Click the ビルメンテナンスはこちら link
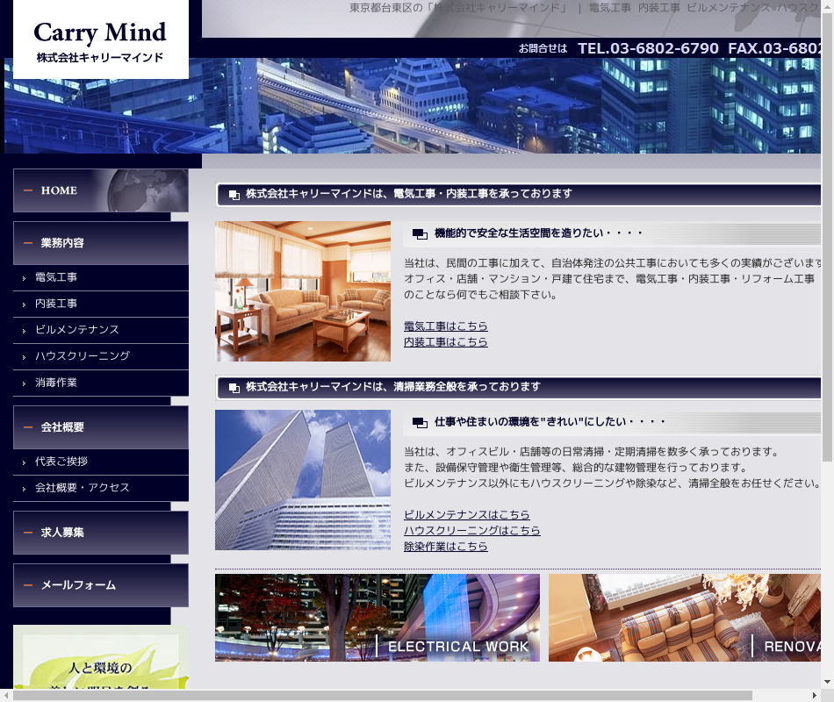The width and height of the screenshot is (834, 702). pyautogui.click(x=466, y=515)
